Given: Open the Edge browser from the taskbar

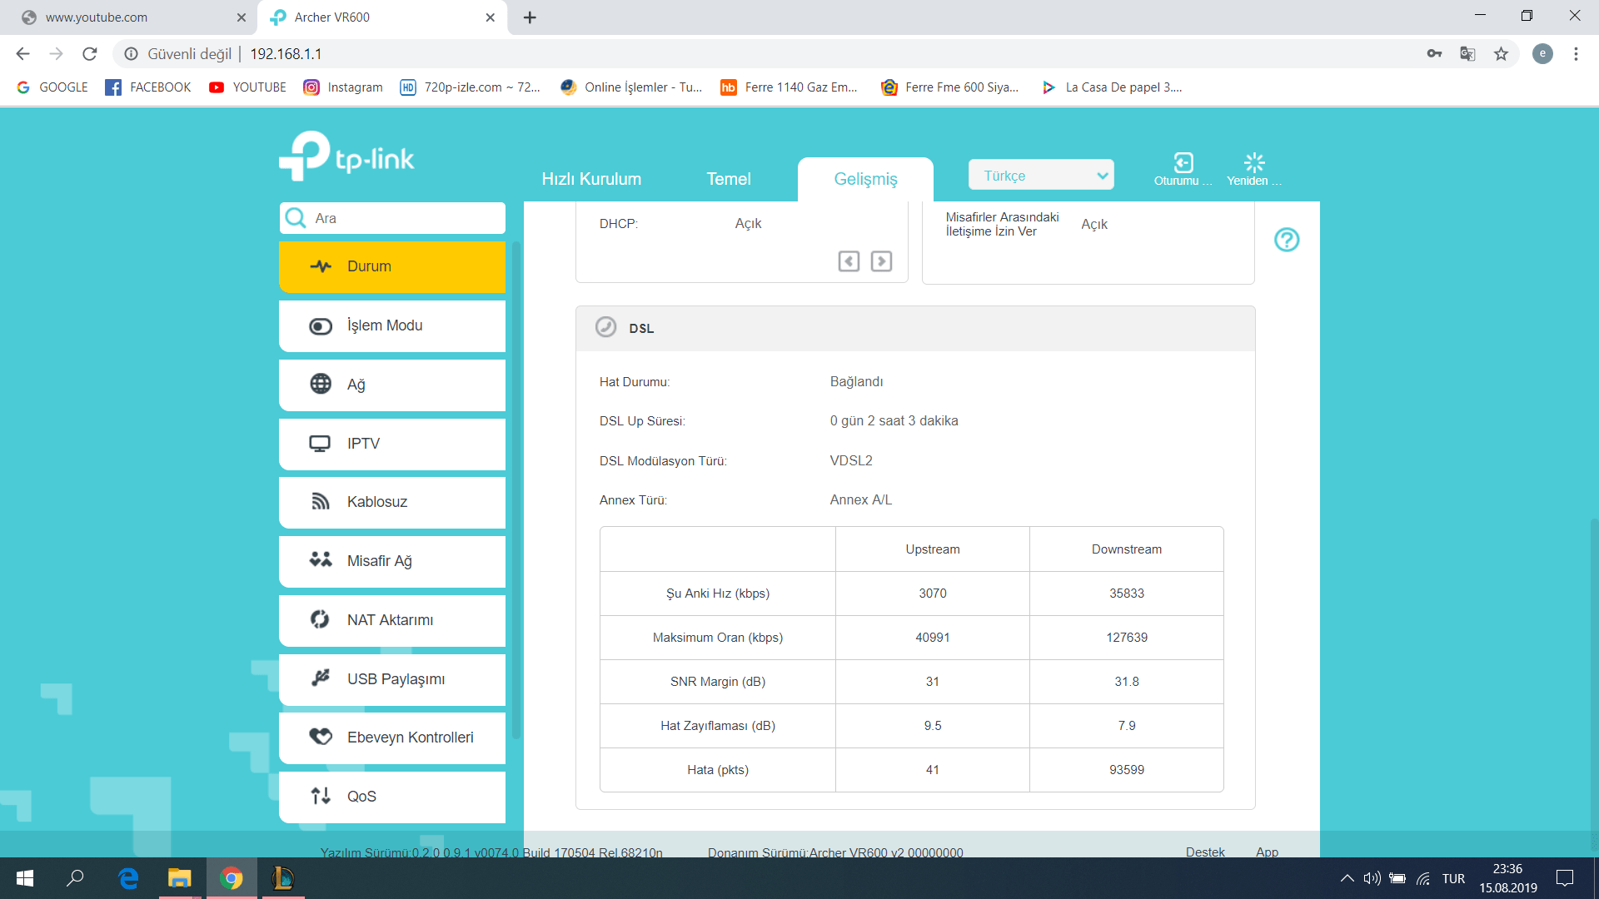Looking at the screenshot, I should [128, 878].
